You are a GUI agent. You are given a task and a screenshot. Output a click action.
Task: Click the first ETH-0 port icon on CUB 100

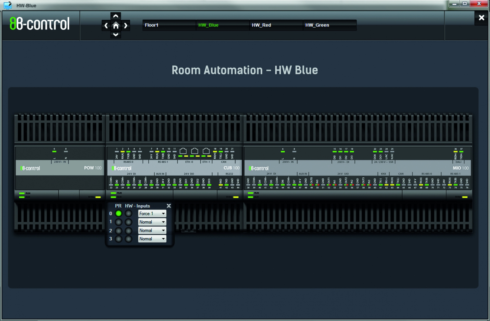pos(183,151)
